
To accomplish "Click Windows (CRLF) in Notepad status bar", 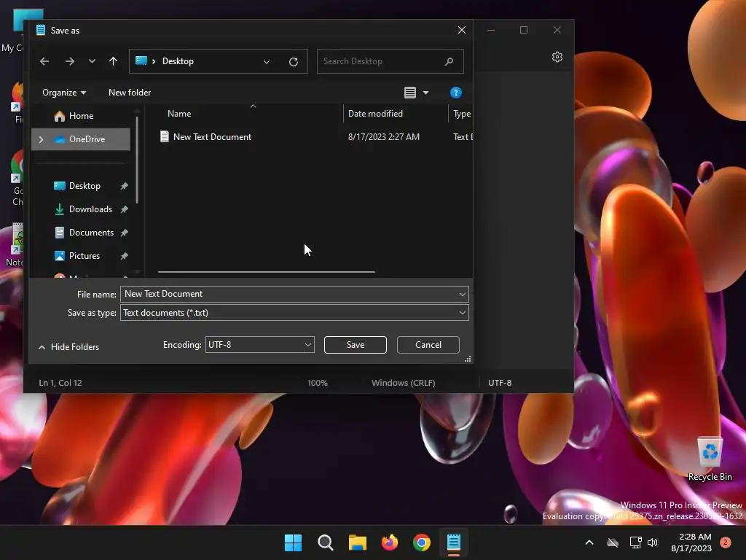I will (x=404, y=383).
